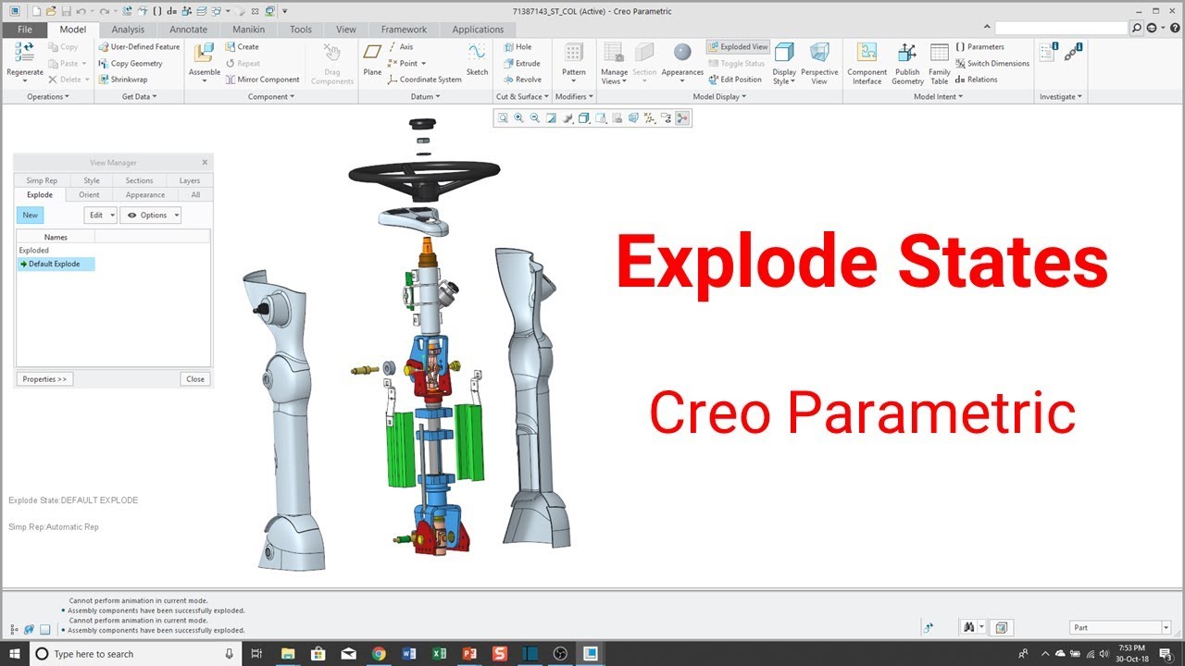Image resolution: width=1185 pixels, height=666 pixels.
Task: Switch to Simp Rep tab
Action: click(x=42, y=180)
